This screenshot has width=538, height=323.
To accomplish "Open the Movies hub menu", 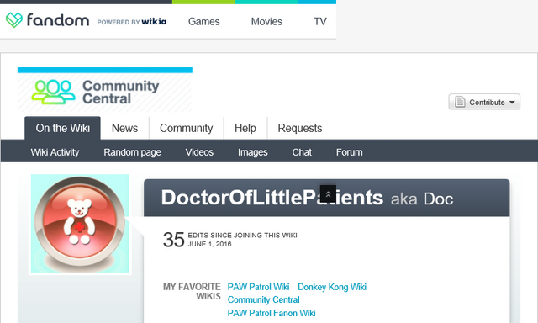I will point(266,21).
